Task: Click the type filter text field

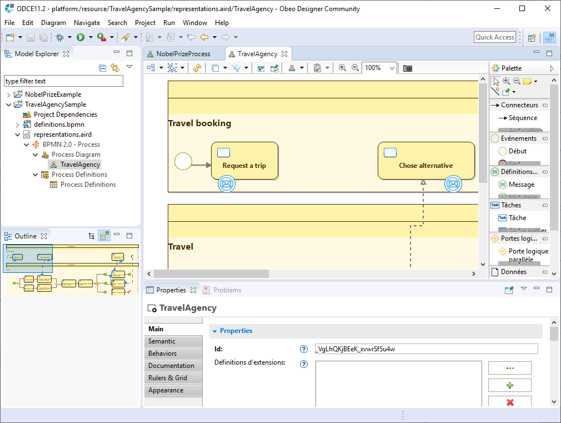Action: pos(64,81)
